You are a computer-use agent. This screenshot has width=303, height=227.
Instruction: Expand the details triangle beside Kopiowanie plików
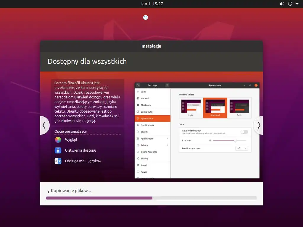click(x=49, y=192)
